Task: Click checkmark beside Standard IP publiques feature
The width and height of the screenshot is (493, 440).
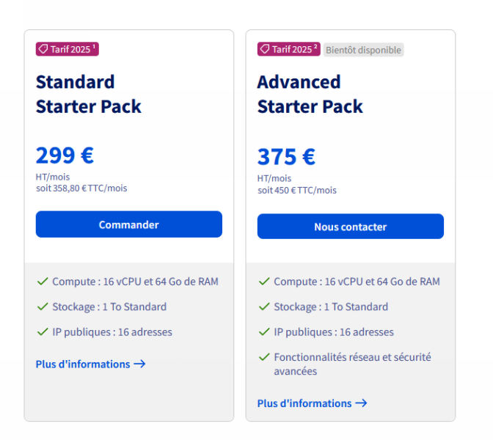Action: click(x=43, y=332)
